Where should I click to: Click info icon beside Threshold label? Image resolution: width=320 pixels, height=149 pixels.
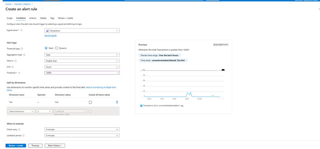[19, 73]
